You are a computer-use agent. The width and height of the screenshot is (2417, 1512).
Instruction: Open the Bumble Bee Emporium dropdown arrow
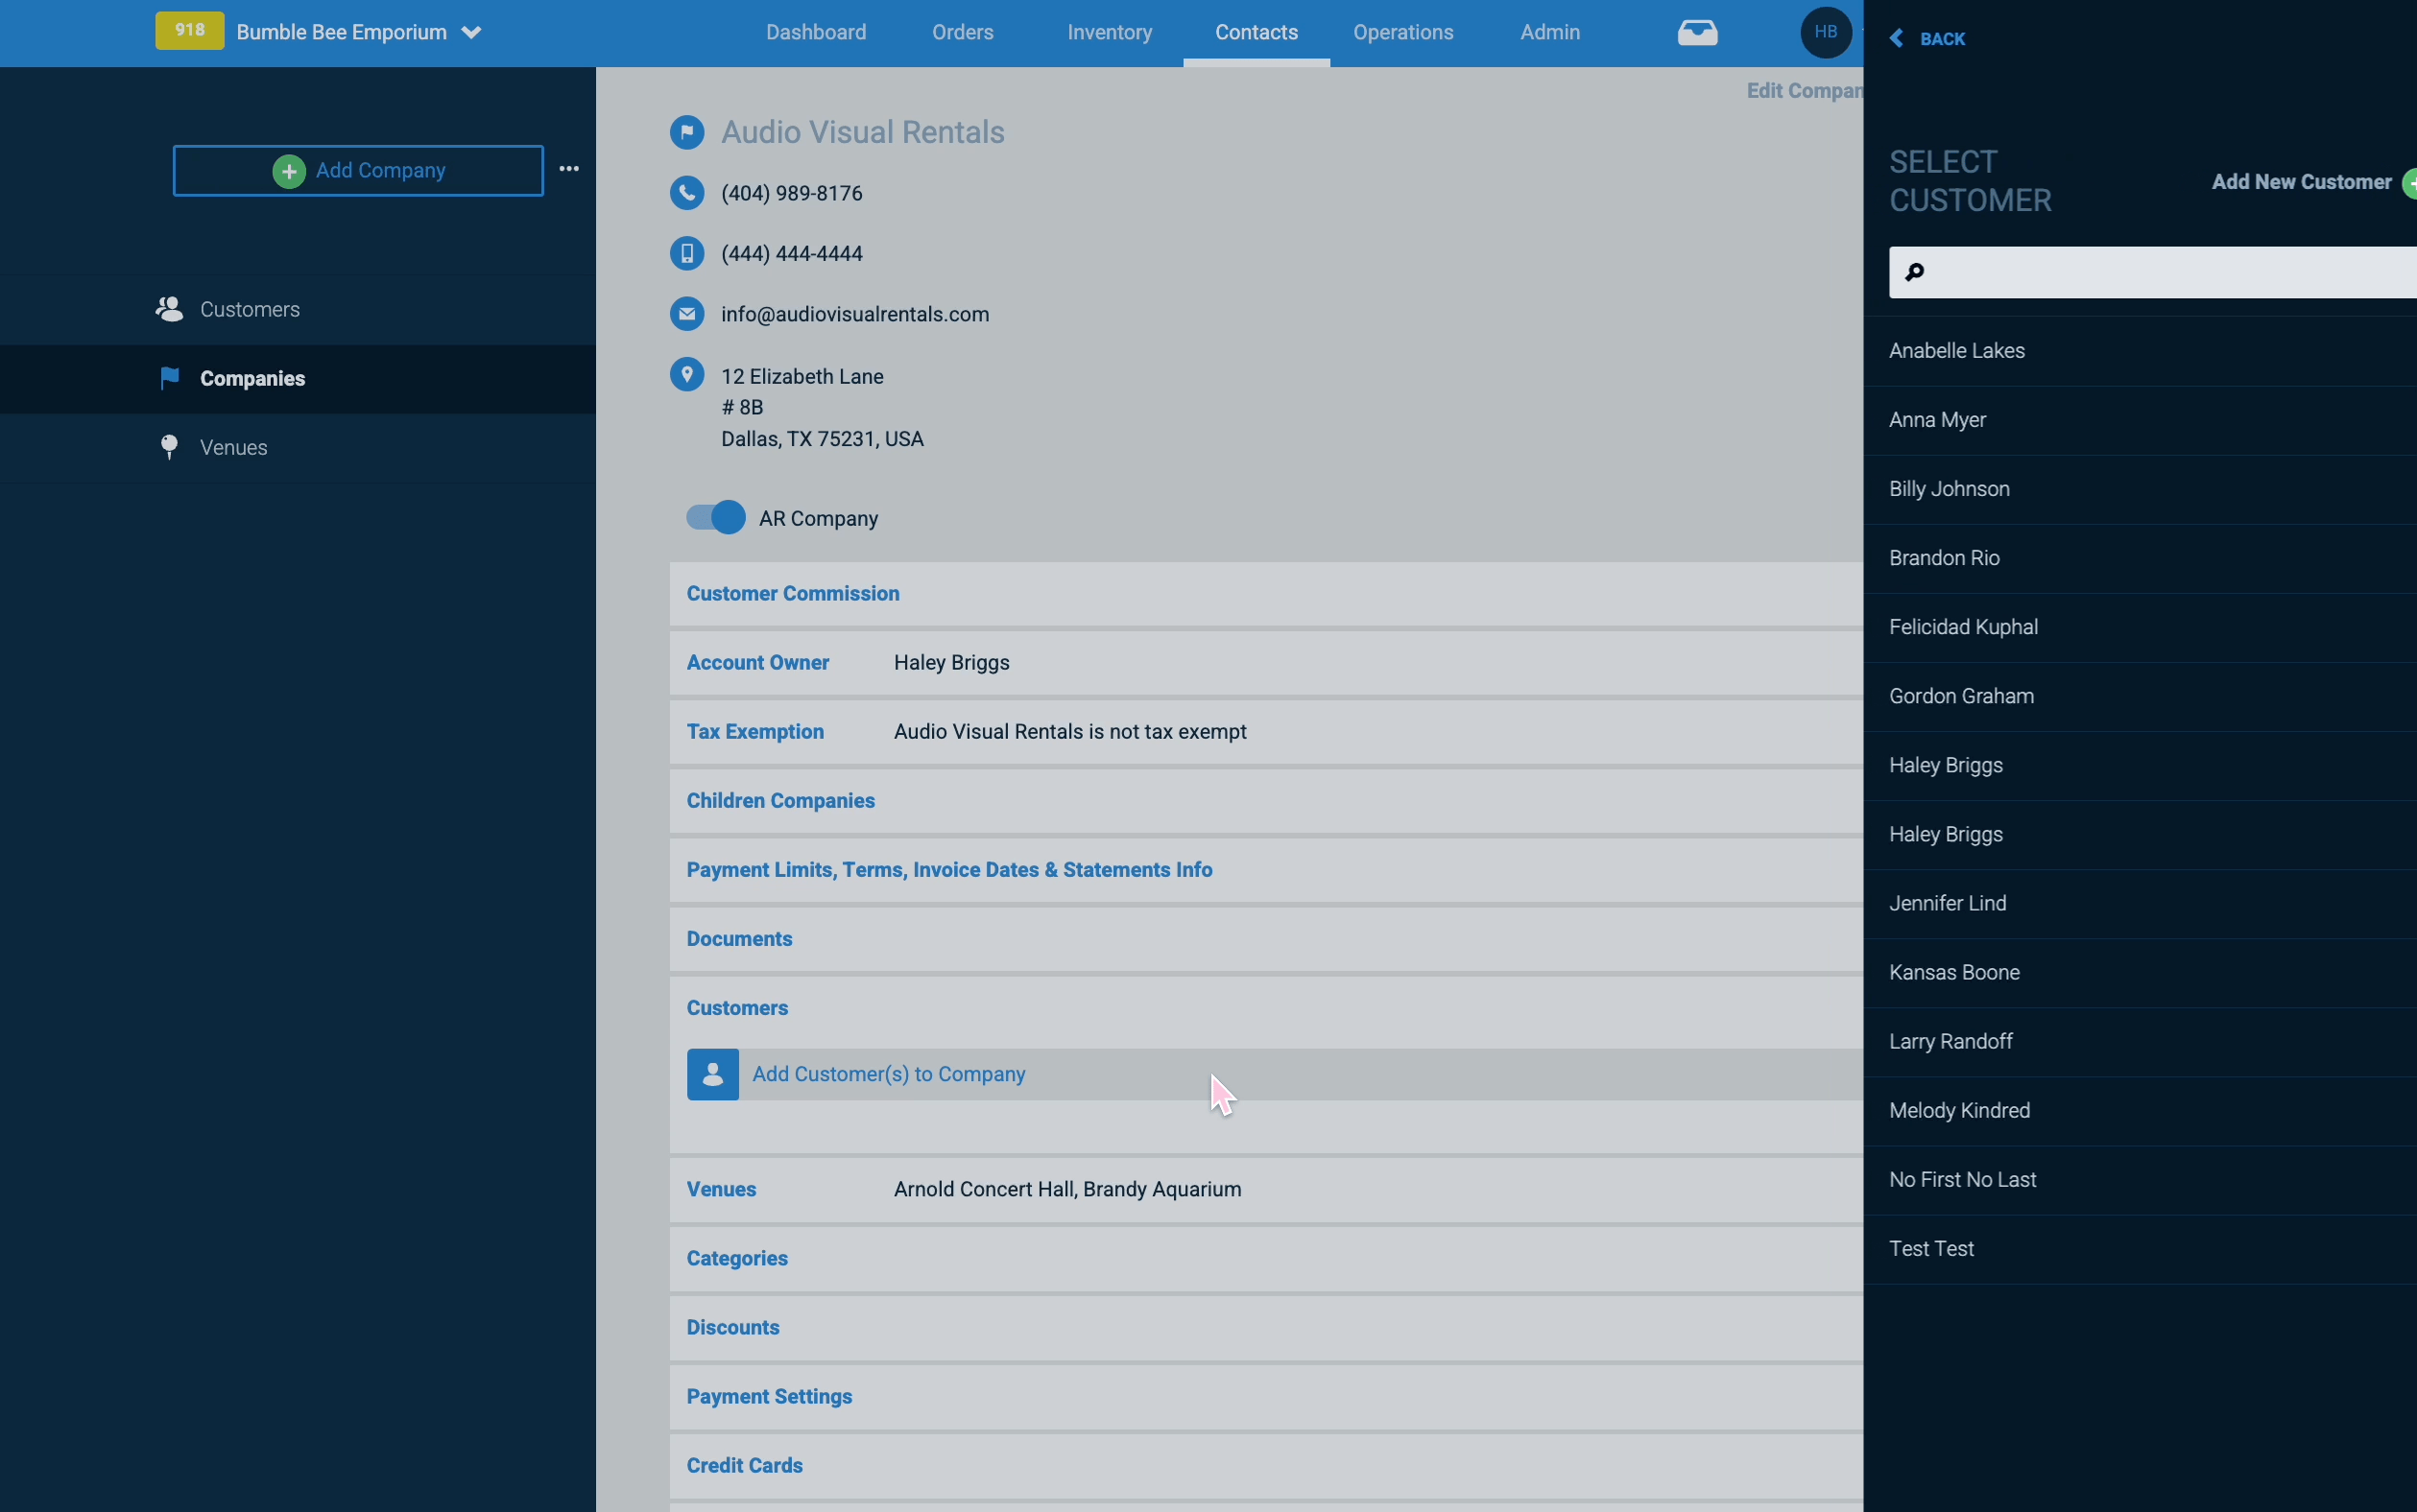tap(471, 33)
